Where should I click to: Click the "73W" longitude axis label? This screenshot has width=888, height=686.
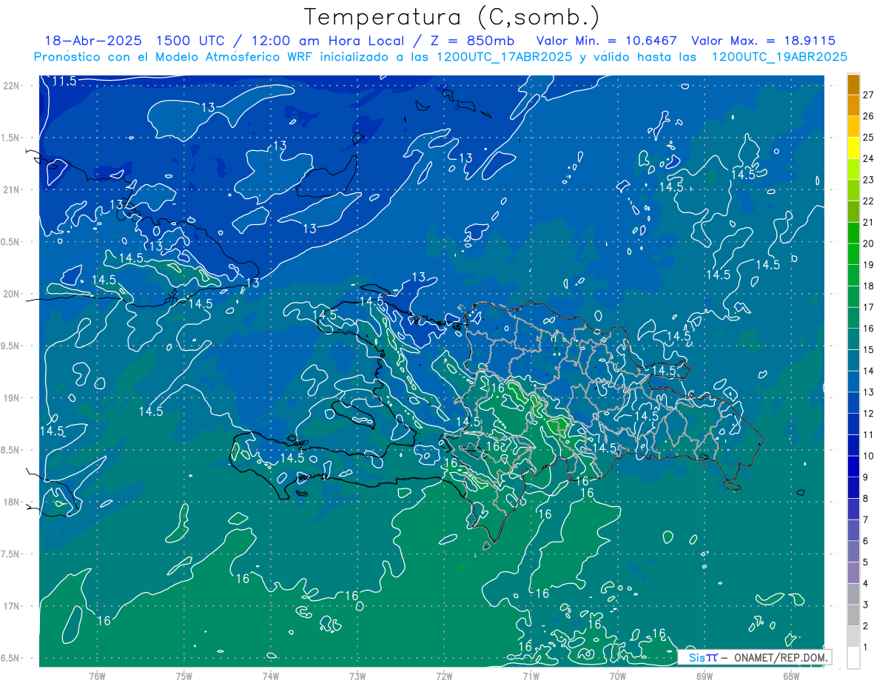pyautogui.click(x=357, y=676)
